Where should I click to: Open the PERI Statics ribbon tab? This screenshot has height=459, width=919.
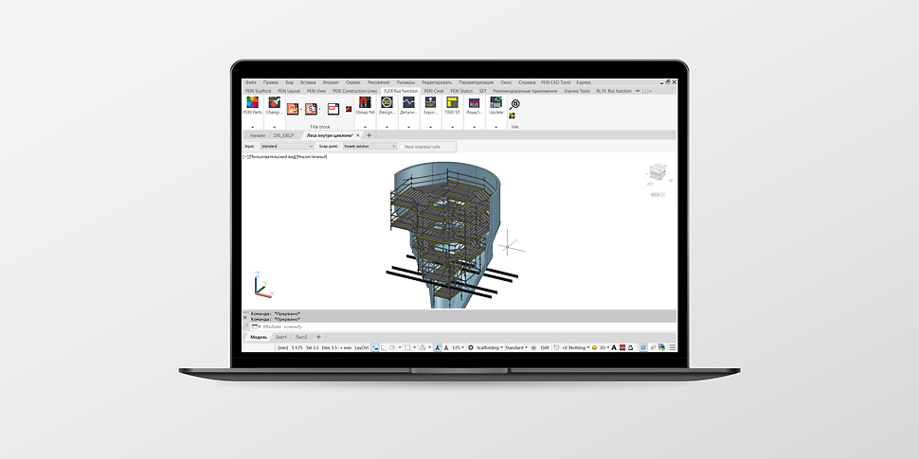point(461,91)
